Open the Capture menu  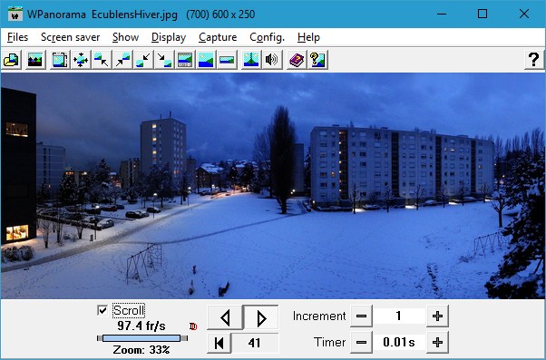pos(218,37)
